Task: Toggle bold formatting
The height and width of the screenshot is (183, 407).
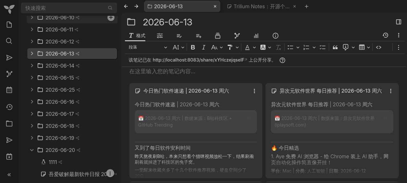Action: click(193, 47)
